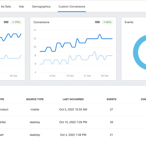Click the events value 27
This screenshot has width=146, height=141.
(x=111, y=110)
